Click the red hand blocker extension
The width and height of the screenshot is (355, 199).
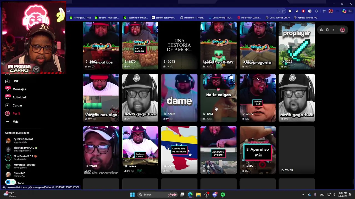pos(303,11)
